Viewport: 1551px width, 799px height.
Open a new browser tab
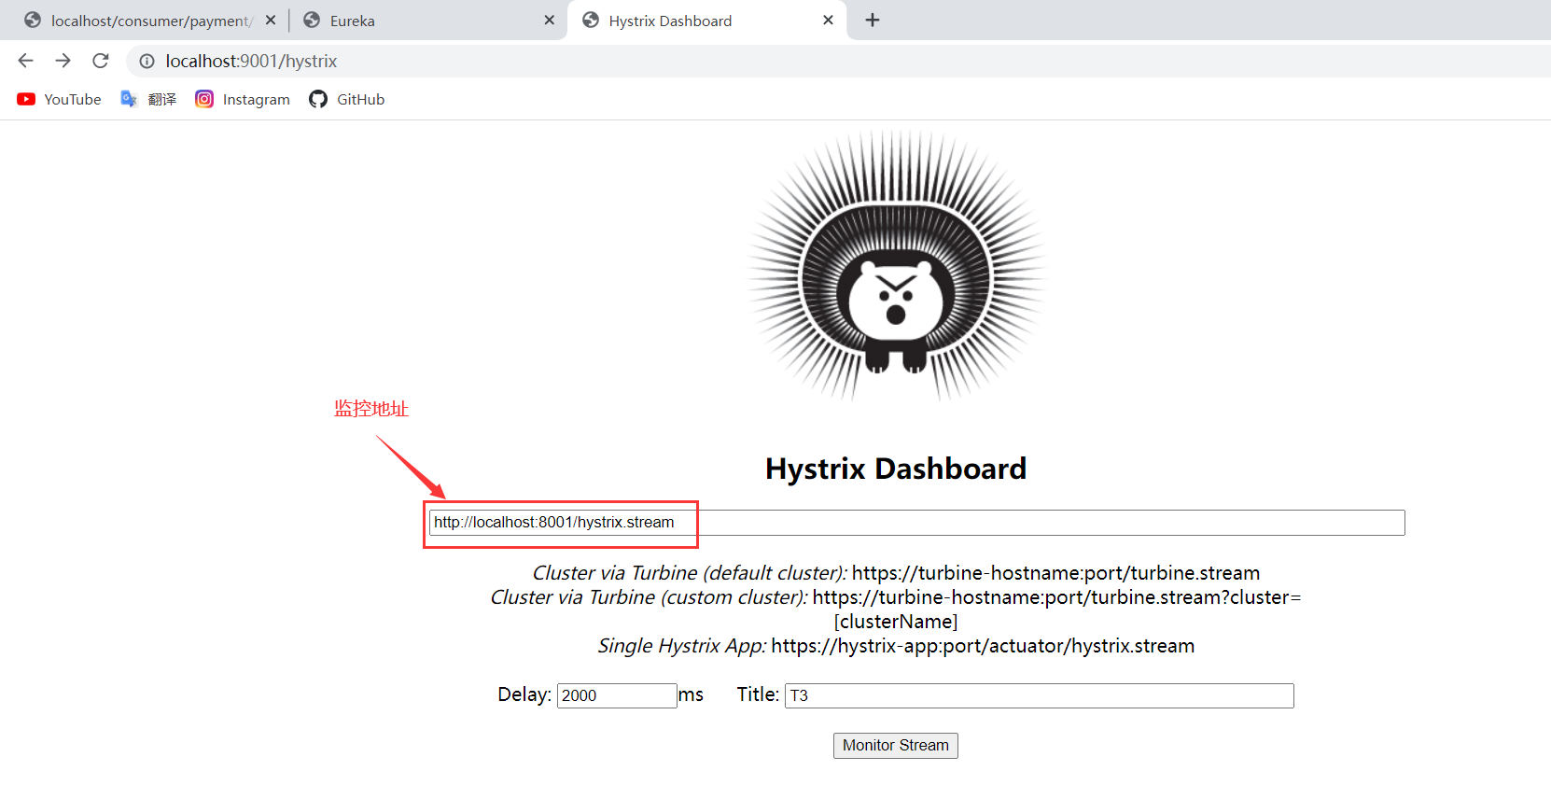point(873,20)
